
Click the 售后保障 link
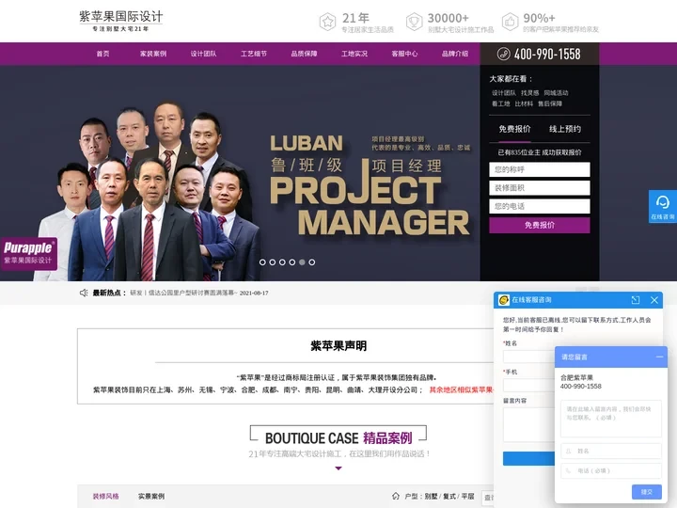coord(550,103)
